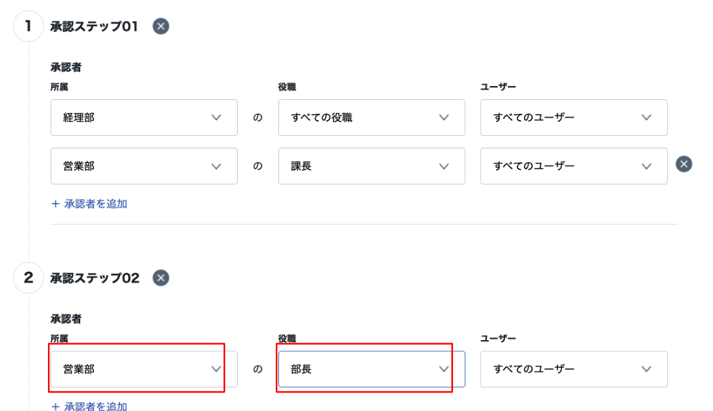Open the すべての役職 position dropdown
Screen dimensions: 713x411
click(x=372, y=118)
